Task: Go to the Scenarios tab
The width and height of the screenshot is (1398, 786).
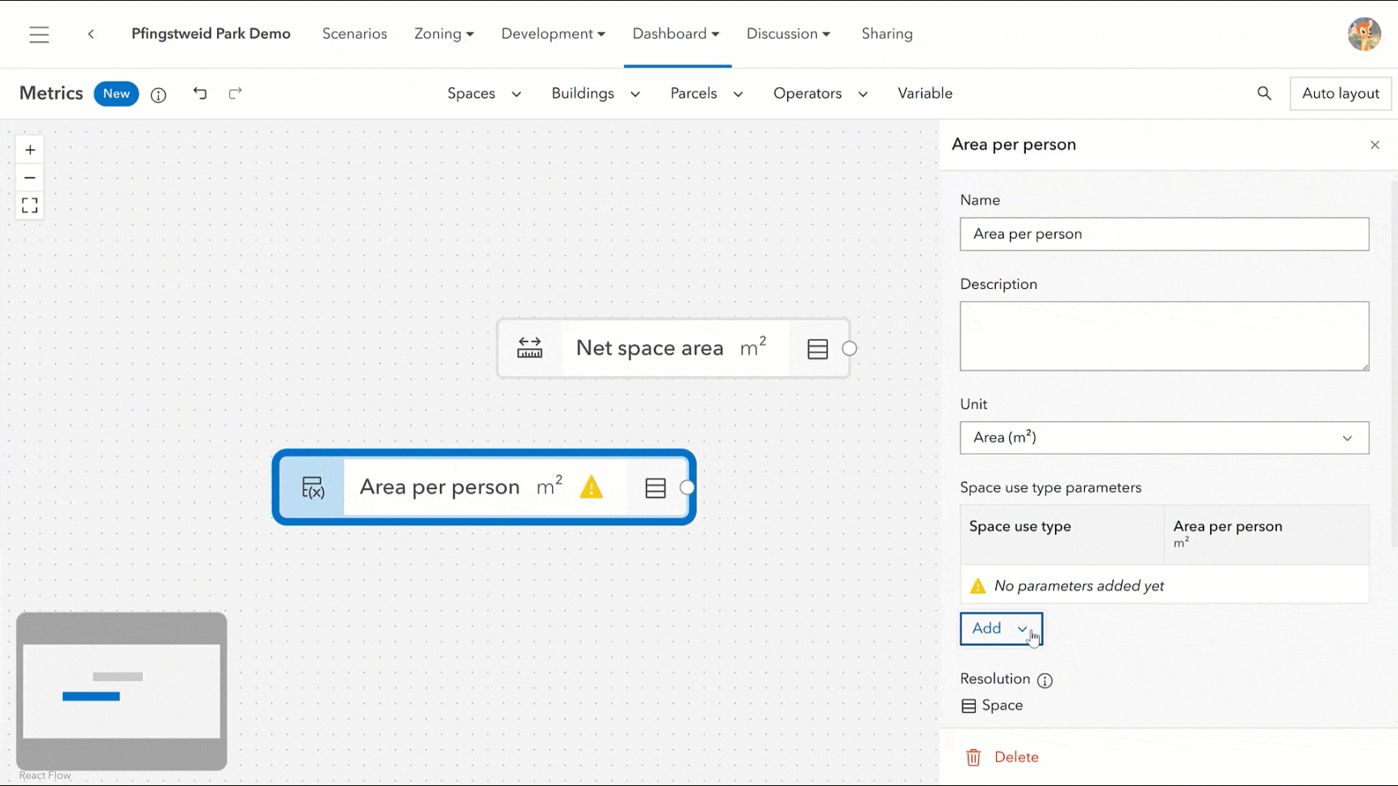Action: coord(354,34)
